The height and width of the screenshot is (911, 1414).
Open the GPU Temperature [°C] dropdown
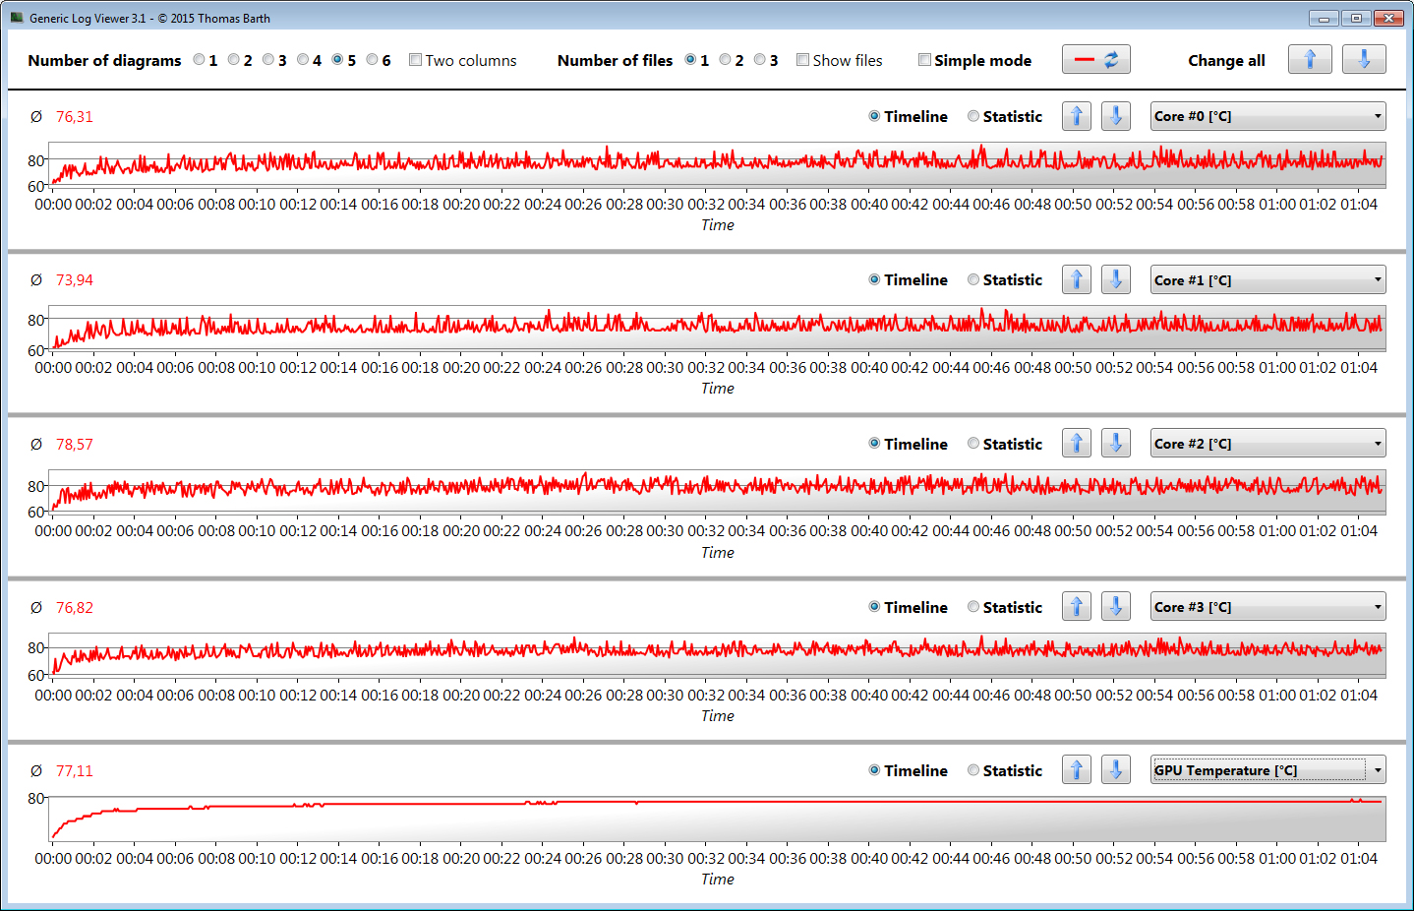pos(1268,770)
